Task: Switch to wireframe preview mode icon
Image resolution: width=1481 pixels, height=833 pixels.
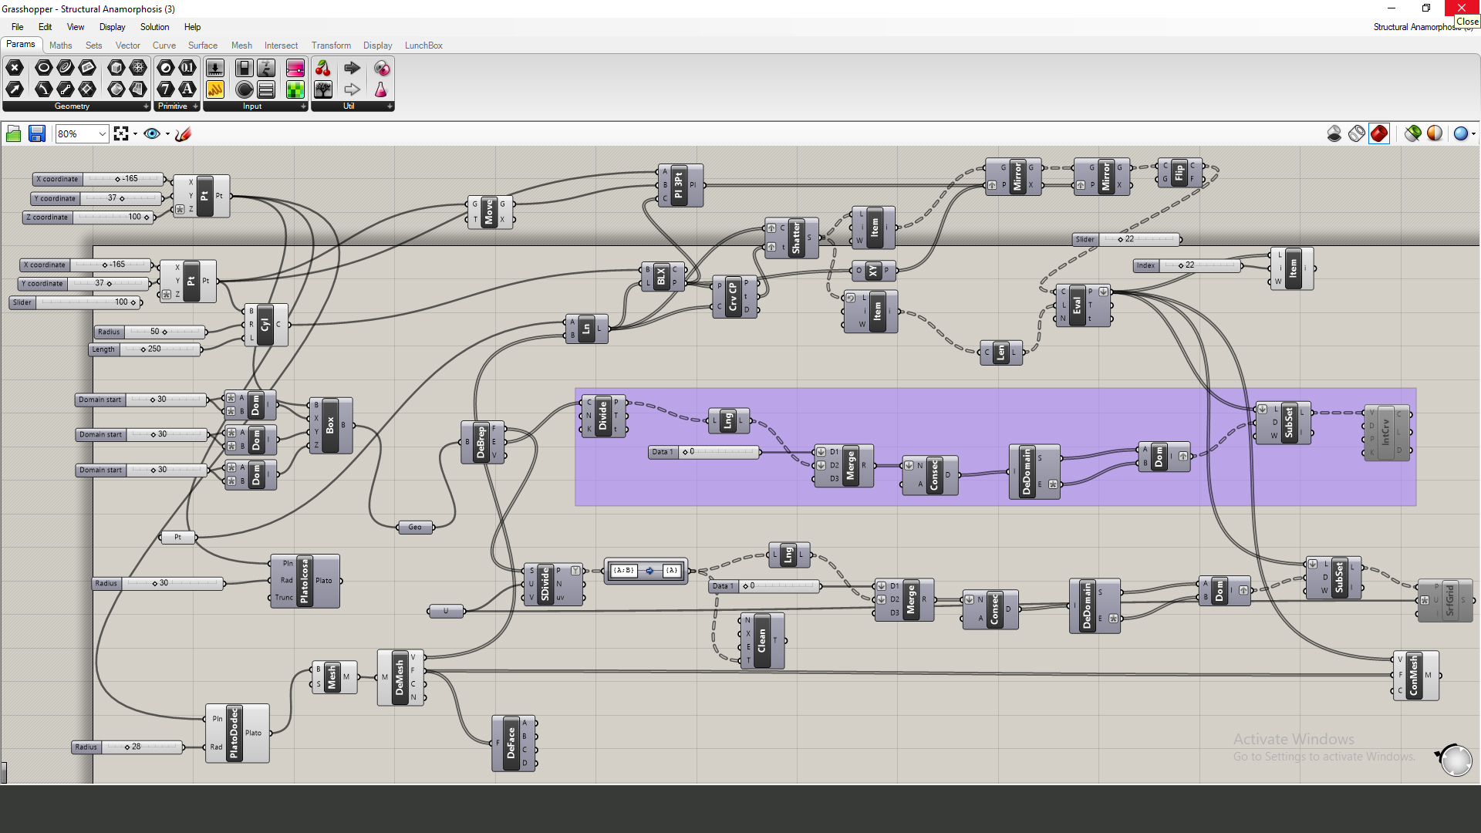Action: click(x=1357, y=133)
